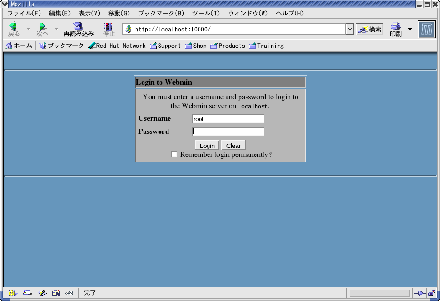Click the Password label
This screenshot has height=301, width=440.
153,131
